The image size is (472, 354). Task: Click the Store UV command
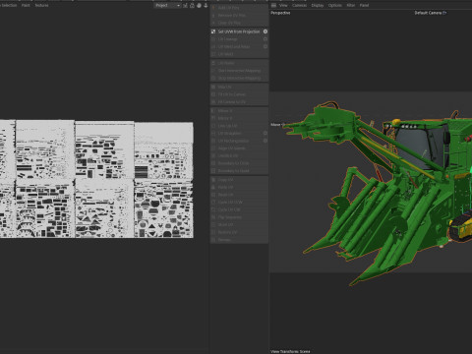coord(239,224)
